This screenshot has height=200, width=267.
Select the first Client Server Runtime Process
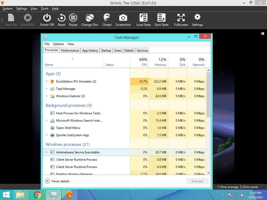[x=125, y=160]
